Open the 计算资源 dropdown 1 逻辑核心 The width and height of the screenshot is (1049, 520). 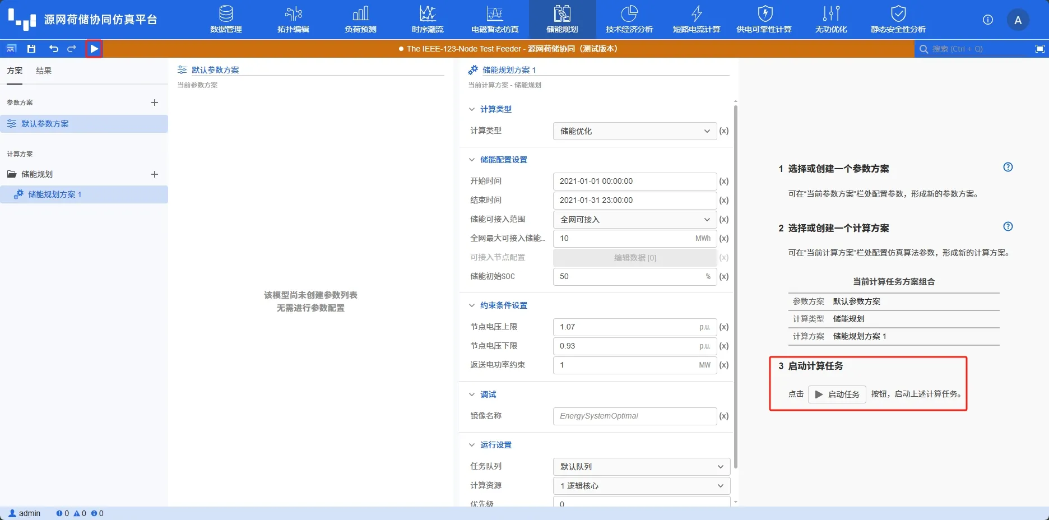(x=642, y=486)
